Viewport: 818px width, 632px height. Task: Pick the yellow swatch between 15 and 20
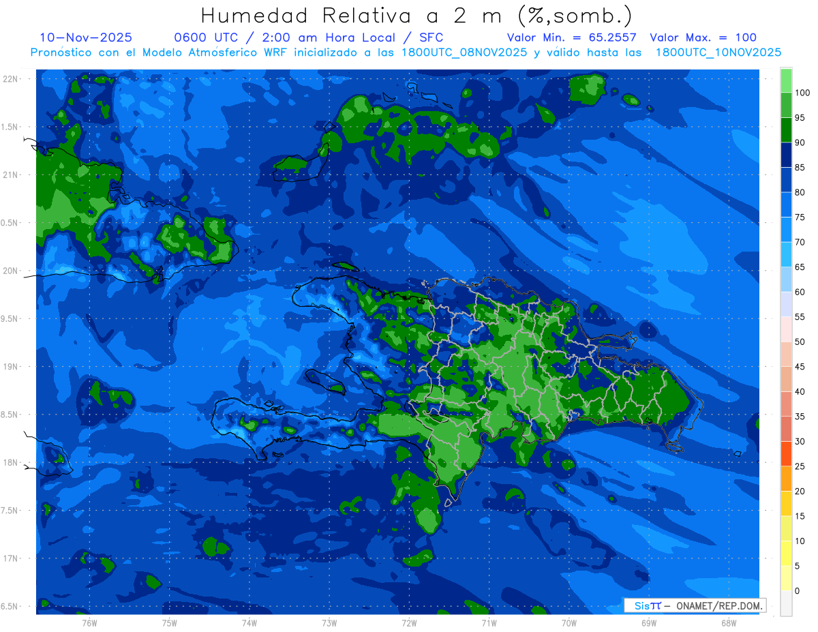[x=786, y=503]
